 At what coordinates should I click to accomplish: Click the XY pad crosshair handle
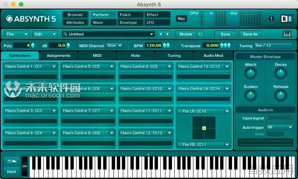click(204, 128)
